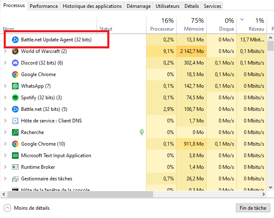Screen dimensions: 274x218
Task: Expand the World of Warcraft process group
Action: tap(5, 51)
